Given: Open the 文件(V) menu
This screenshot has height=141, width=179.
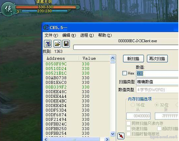Looking at the screenshot, I should [51, 35].
